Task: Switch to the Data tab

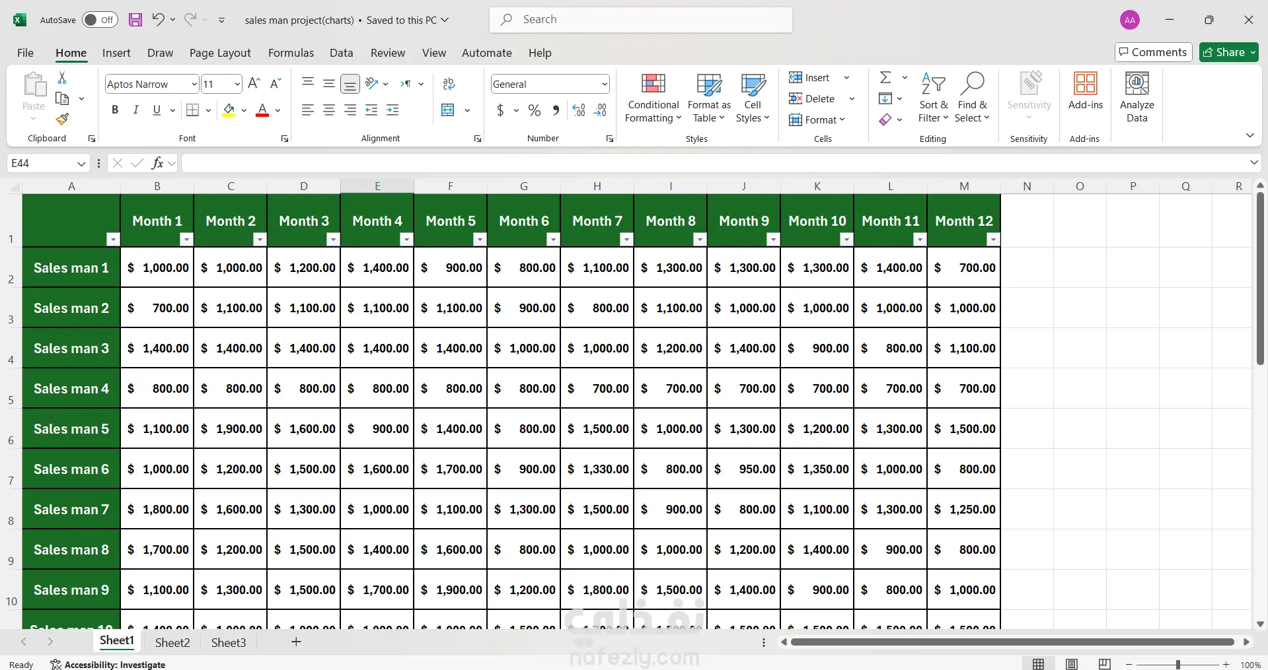Action: coord(341,53)
